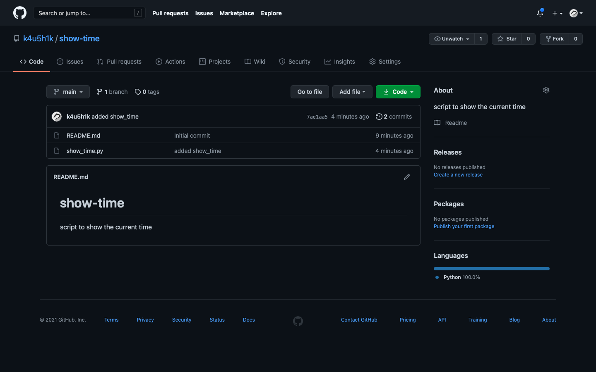Click the Go to file button
Viewport: 596px width, 372px height.
click(x=310, y=92)
